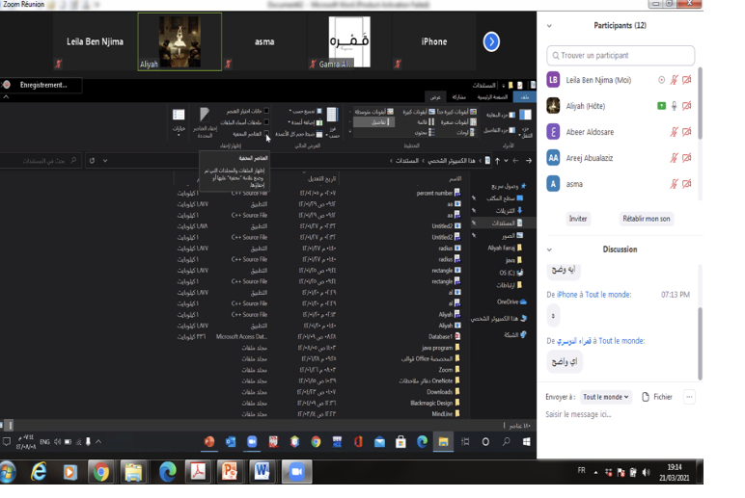Open the Word icon in the taskbar
The width and height of the screenshot is (745, 498).
coord(261,472)
